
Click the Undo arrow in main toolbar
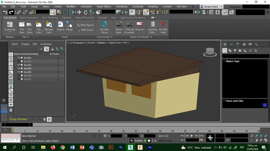tap(5, 12)
